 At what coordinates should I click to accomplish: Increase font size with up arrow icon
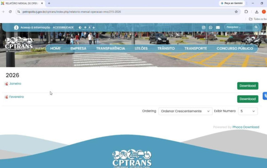85,28
